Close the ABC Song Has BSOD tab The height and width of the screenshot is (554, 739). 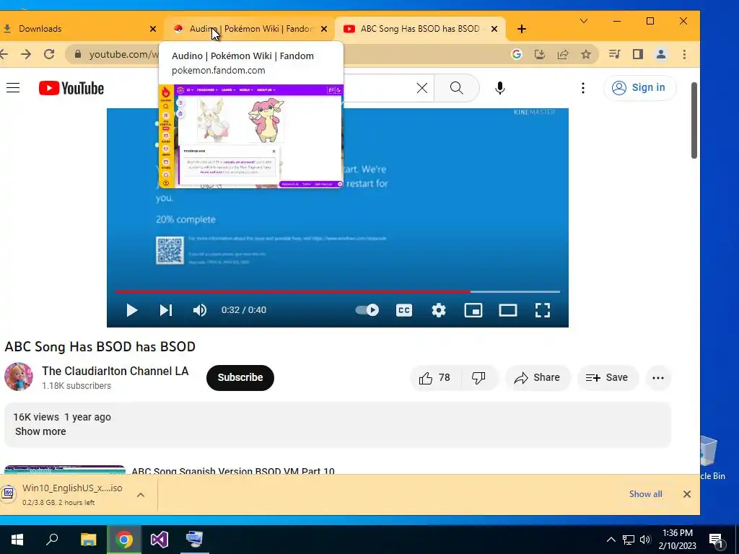(x=494, y=29)
